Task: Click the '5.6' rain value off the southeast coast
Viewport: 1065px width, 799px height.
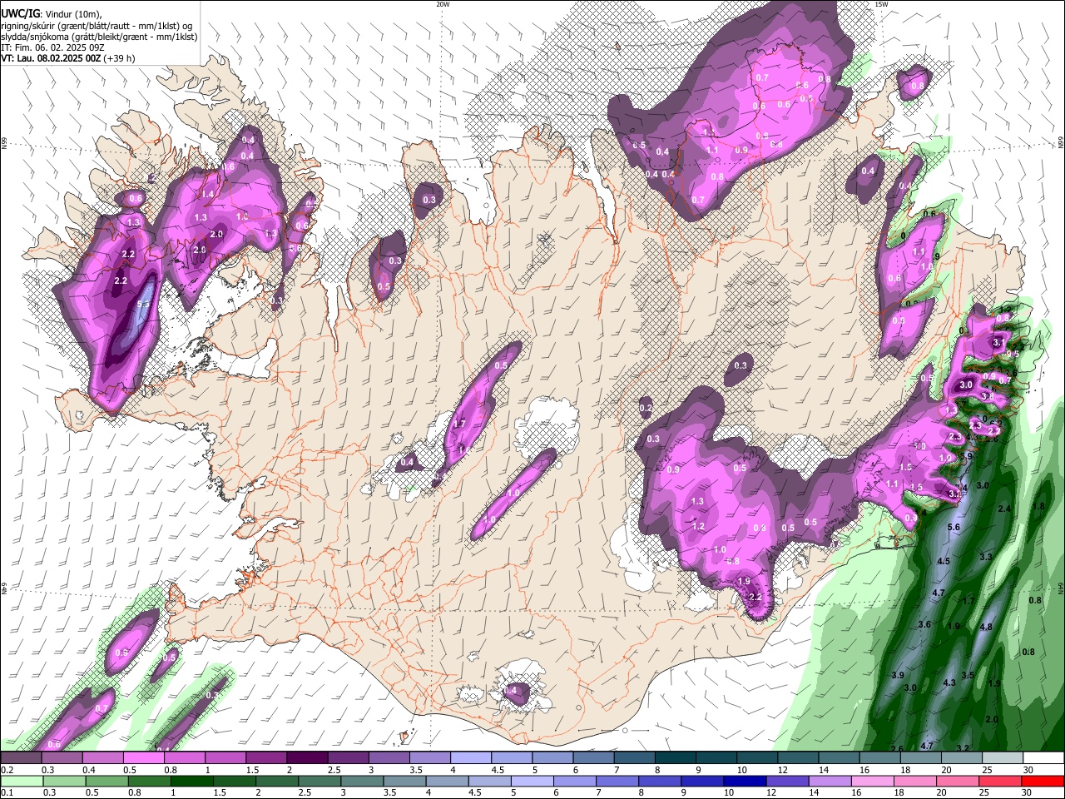Action: (954, 528)
